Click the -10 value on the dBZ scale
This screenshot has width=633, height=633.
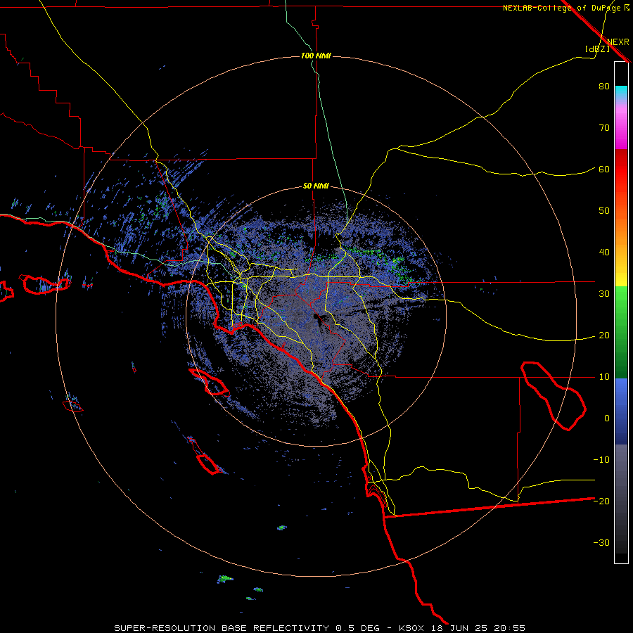(x=601, y=460)
